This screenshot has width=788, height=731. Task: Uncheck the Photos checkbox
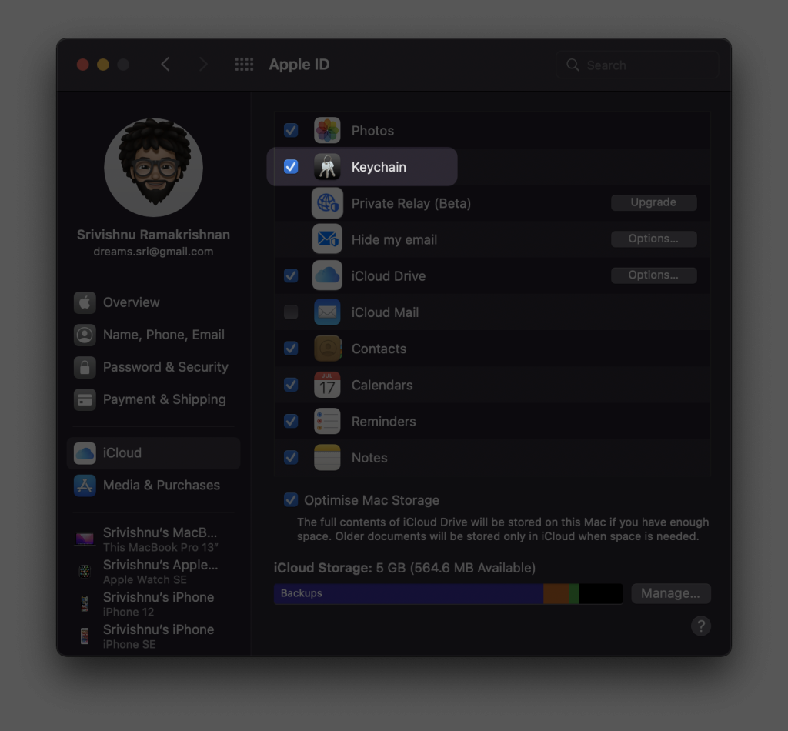(290, 131)
